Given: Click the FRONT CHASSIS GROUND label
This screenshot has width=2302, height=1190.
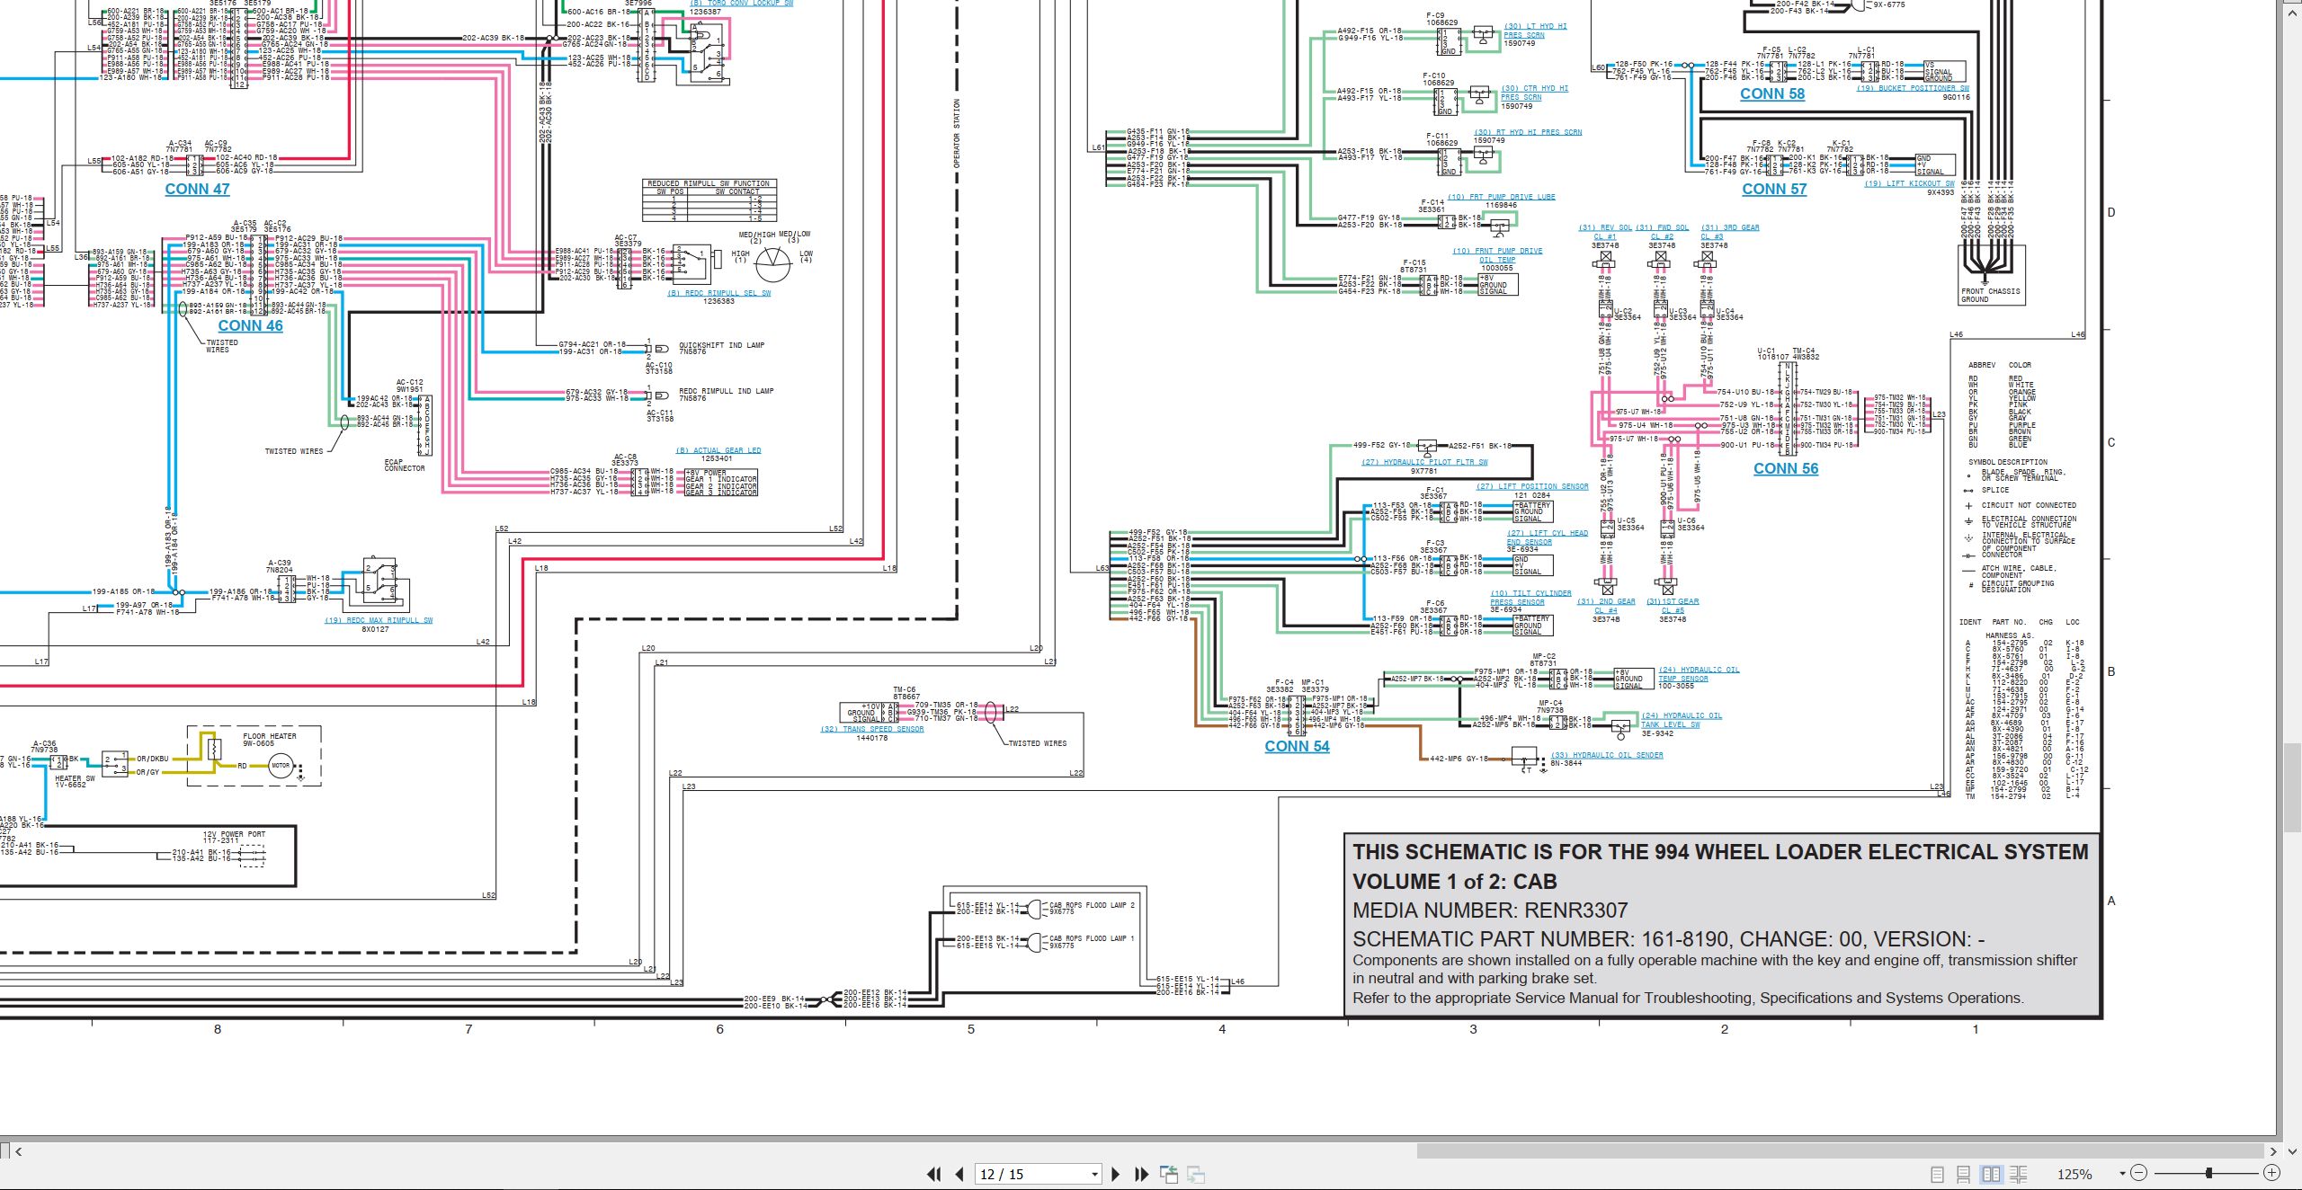Looking at the screenshot, I should (1990, 296).
